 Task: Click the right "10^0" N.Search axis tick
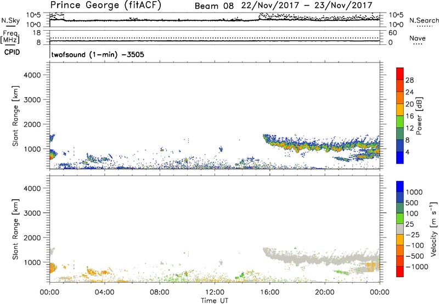pyautogui.click(x=396, y=25)
